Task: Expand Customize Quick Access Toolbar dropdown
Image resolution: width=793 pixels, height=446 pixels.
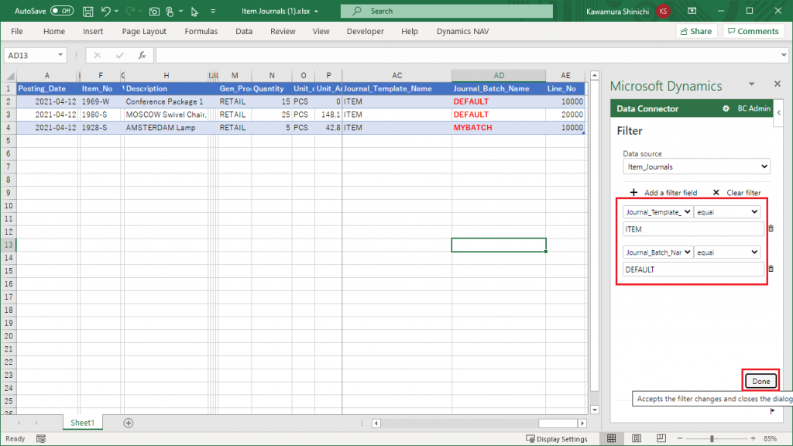Action: click(x=213, y=11)
